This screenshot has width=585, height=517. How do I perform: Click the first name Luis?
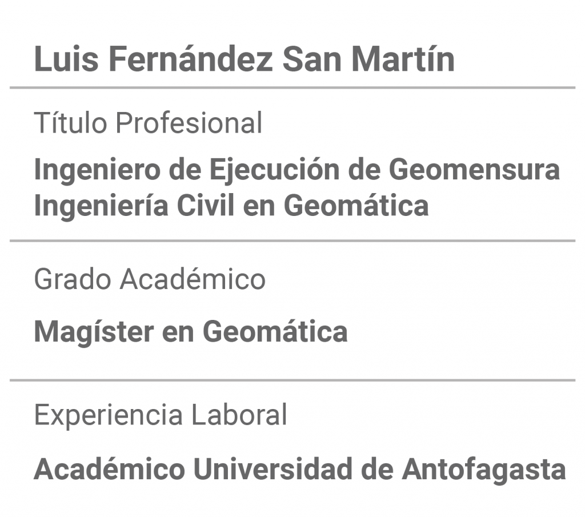point(66,59)
